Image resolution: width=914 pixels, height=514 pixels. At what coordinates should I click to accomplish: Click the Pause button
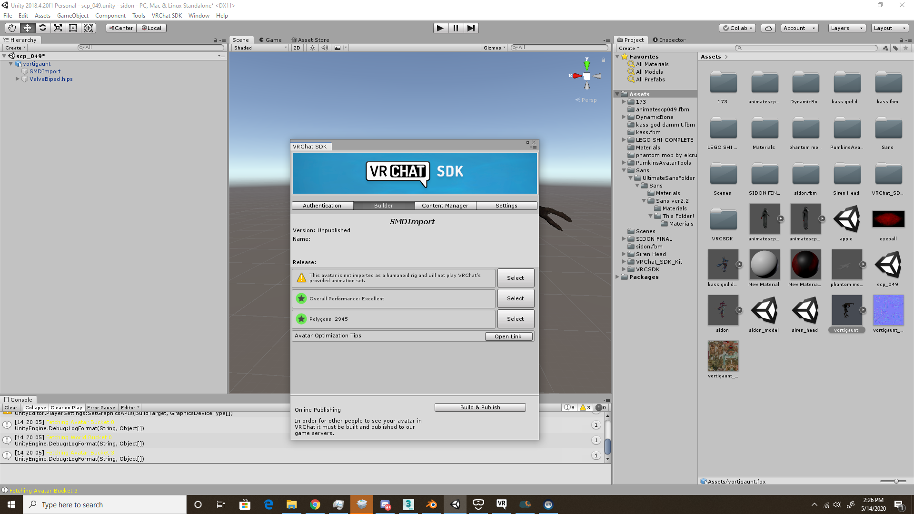[x=456, y=28]
